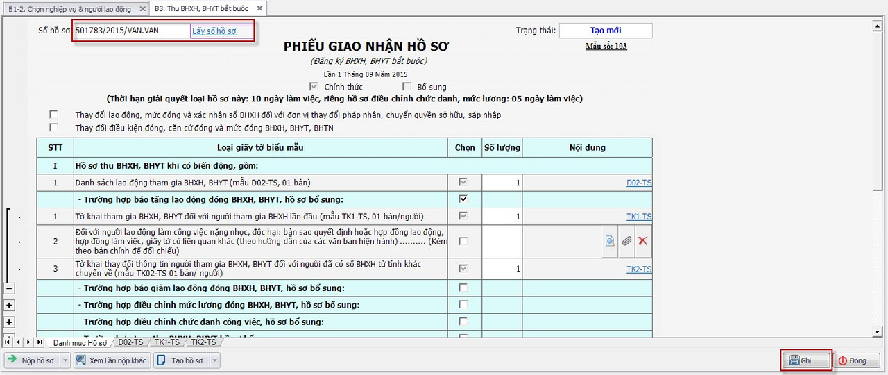Open the TK2-TS link in Nội dung column
888x375 pixels.
pos(639,269)
